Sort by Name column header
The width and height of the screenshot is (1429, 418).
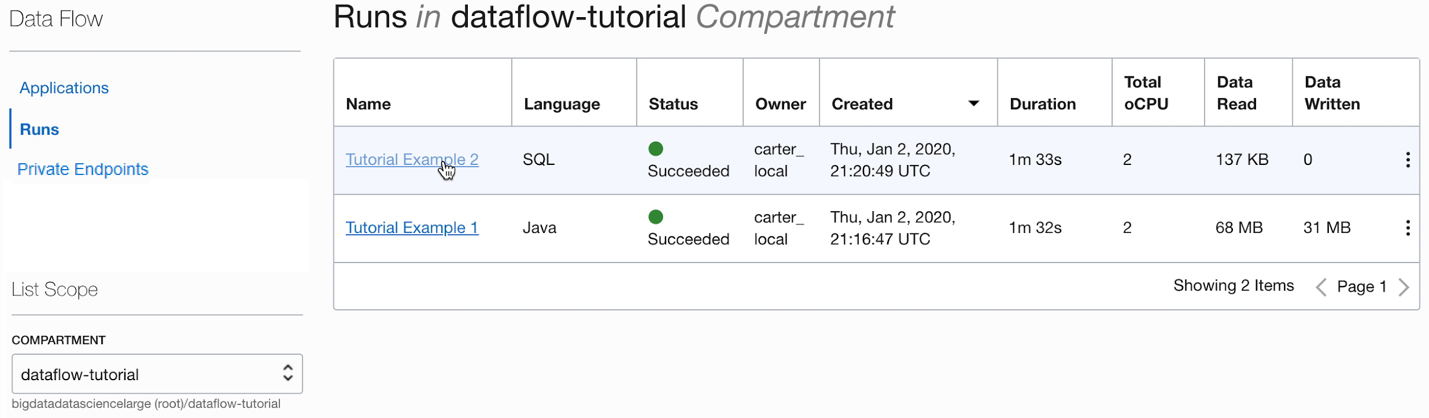pos(368,104)
